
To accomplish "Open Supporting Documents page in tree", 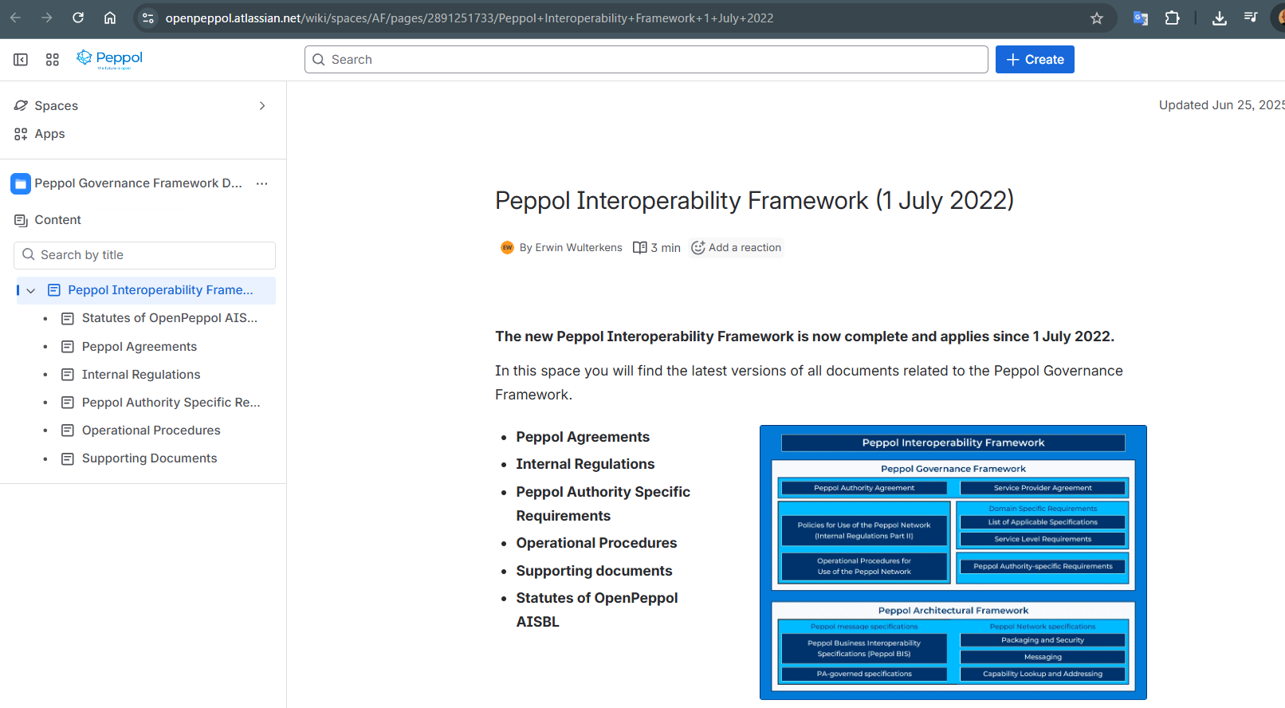I will (x=150, y=458).
